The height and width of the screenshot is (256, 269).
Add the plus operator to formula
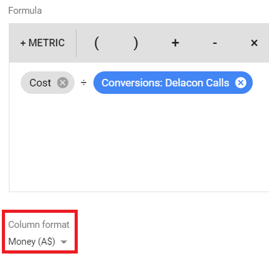click(x=175, y=43)
